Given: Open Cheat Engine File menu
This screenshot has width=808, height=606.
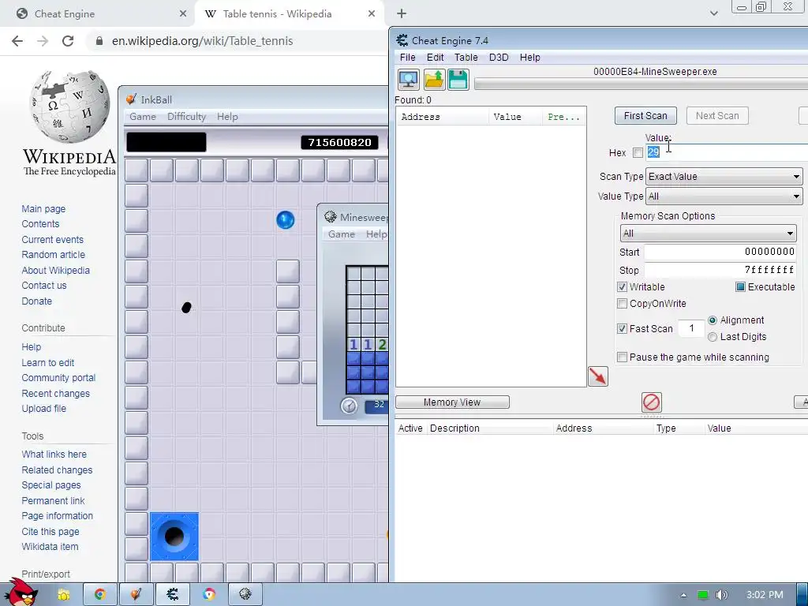Looking at the screenshot, I should click(408, 57).
